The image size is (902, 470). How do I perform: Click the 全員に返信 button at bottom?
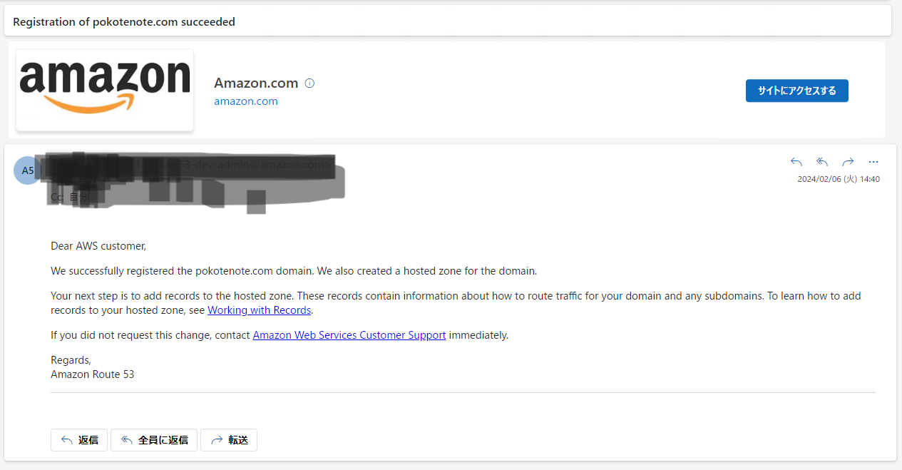154,440
